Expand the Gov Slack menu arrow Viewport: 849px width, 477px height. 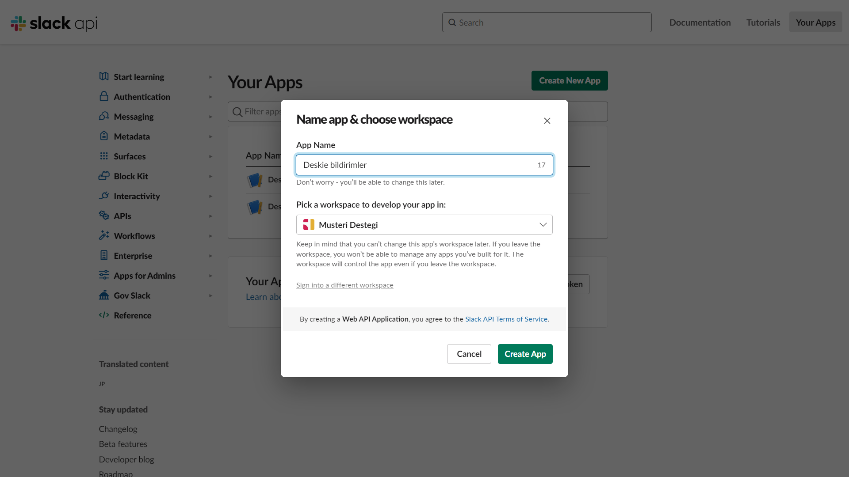click(210, 295)
